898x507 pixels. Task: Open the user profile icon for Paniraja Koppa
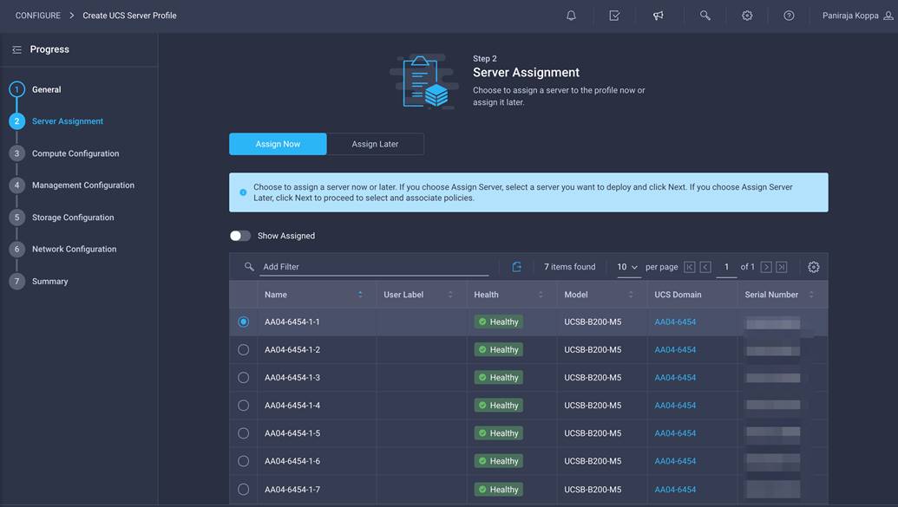888,16
